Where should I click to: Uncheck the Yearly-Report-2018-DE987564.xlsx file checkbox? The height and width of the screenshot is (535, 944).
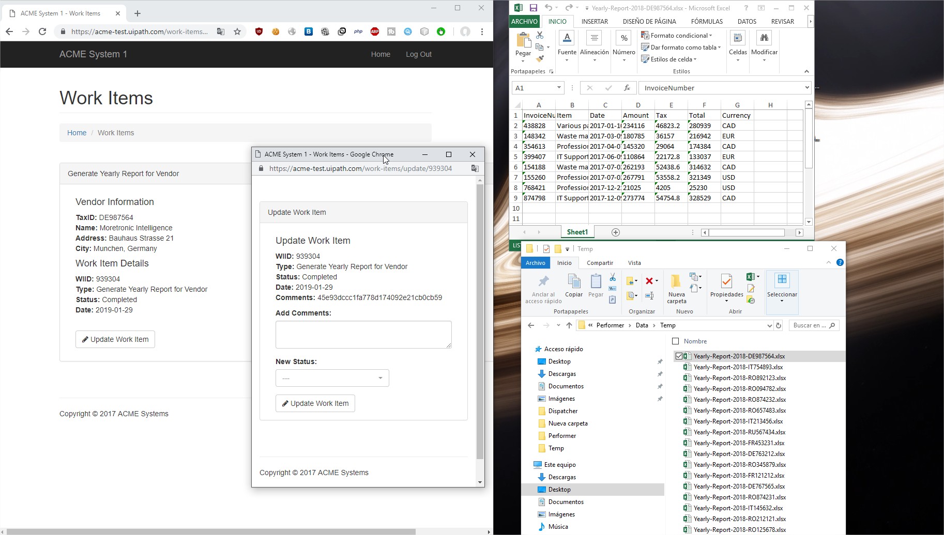click(679, 356)
